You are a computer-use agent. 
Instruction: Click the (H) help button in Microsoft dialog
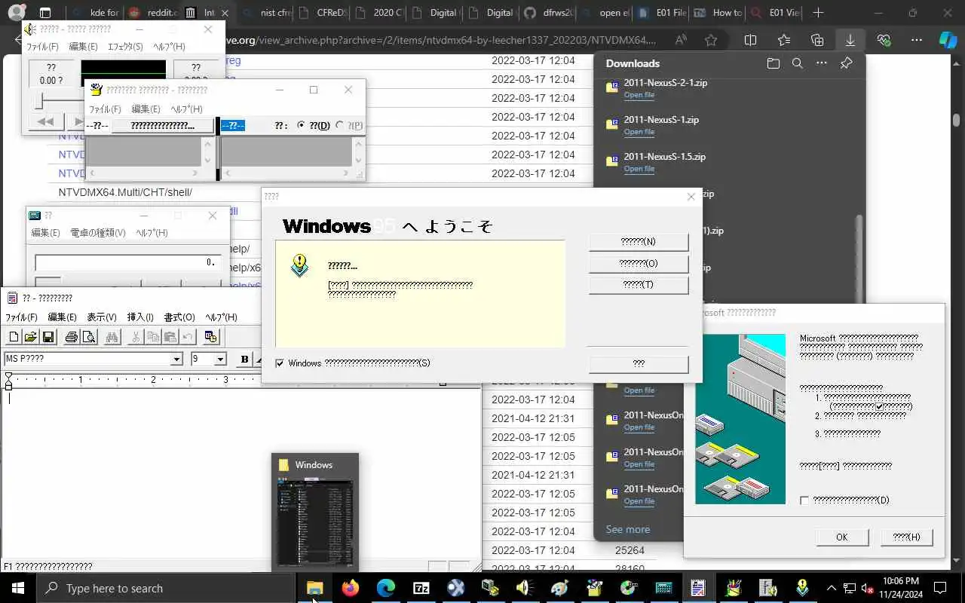(907, 537)
